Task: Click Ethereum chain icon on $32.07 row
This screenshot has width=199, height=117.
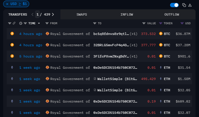Action: pyautogui.click(x=12, y=112)
